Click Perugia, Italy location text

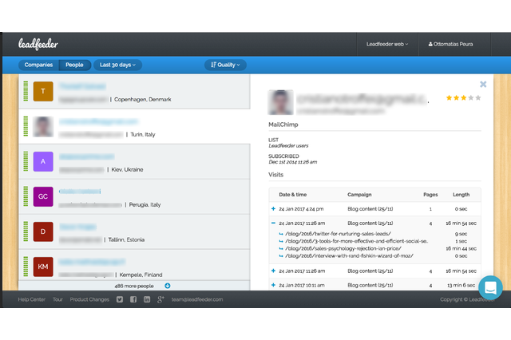[x=145, y=204]
